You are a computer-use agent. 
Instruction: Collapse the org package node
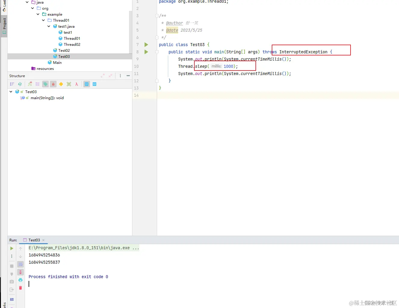click(x=32, y=8)
